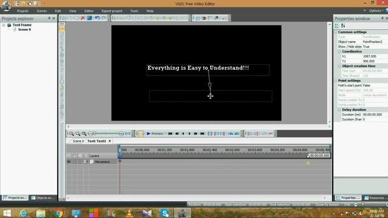Switch to Objects explorer tab
388x218 pixels.
click(x=43, y=198)
